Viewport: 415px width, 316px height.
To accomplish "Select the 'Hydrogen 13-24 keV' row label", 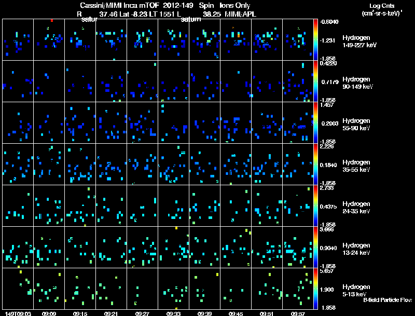I will [x=356, y=249].
